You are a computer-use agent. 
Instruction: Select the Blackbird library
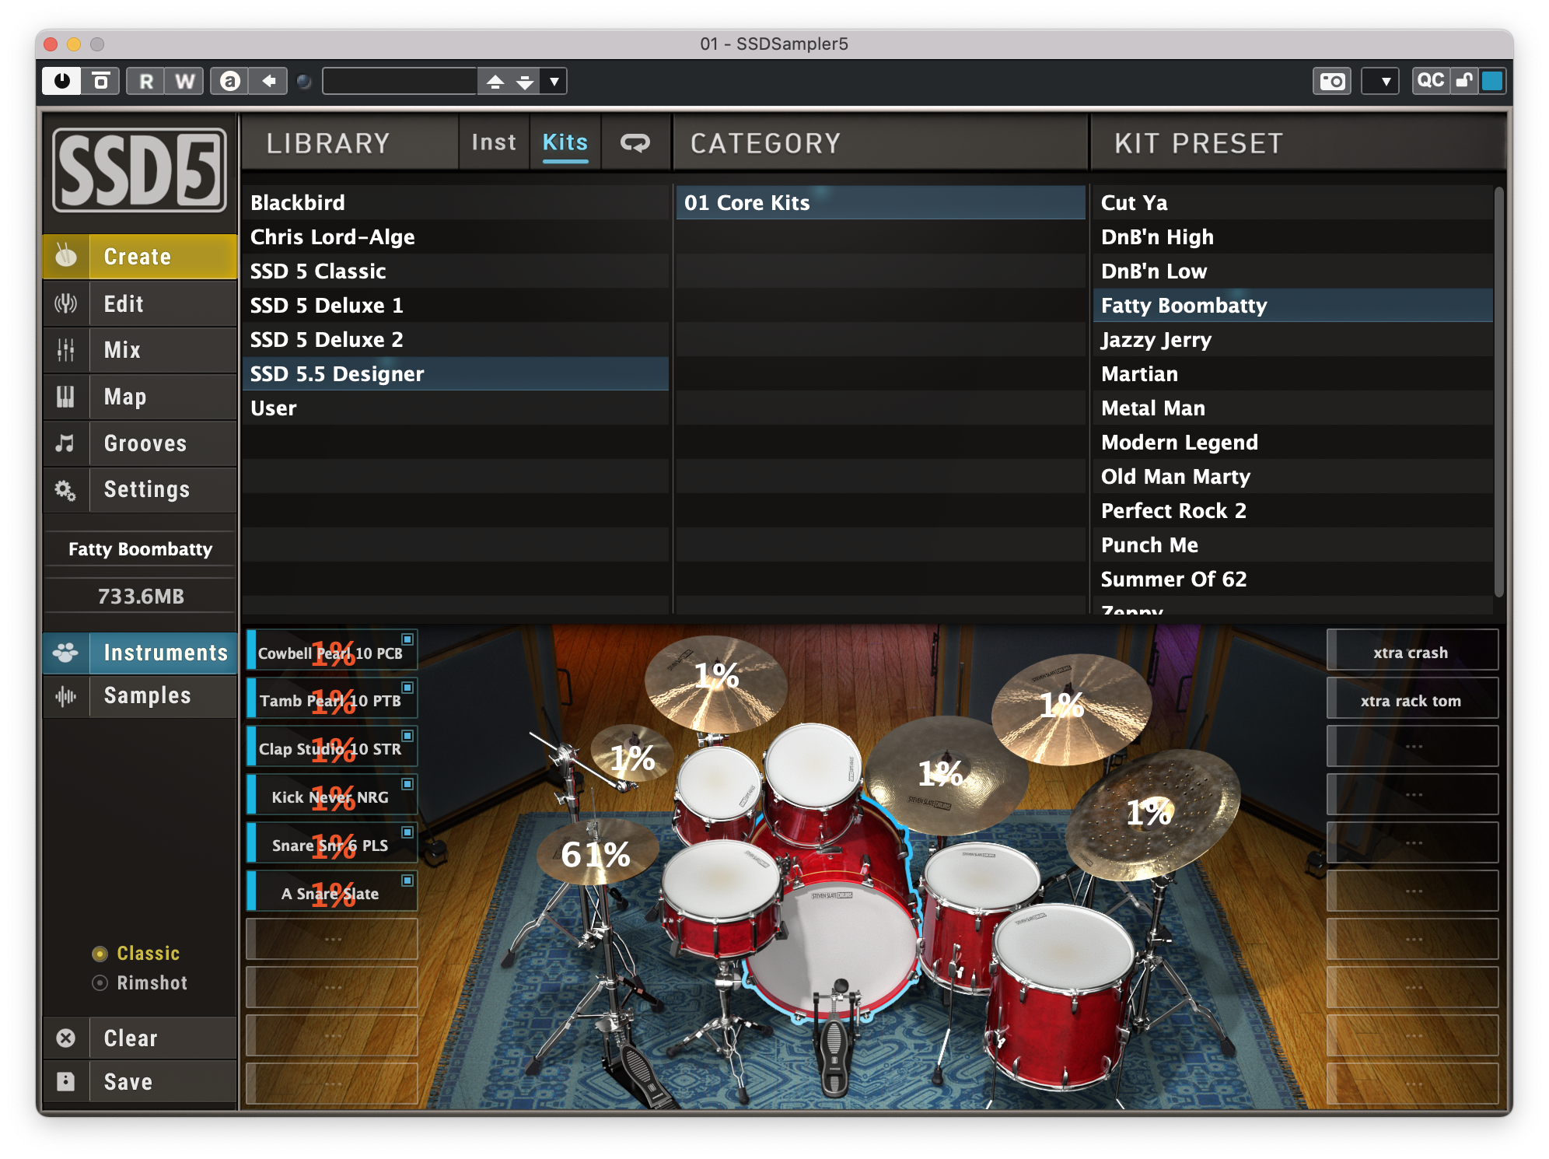pyautogui.click(x=456, y=202)
